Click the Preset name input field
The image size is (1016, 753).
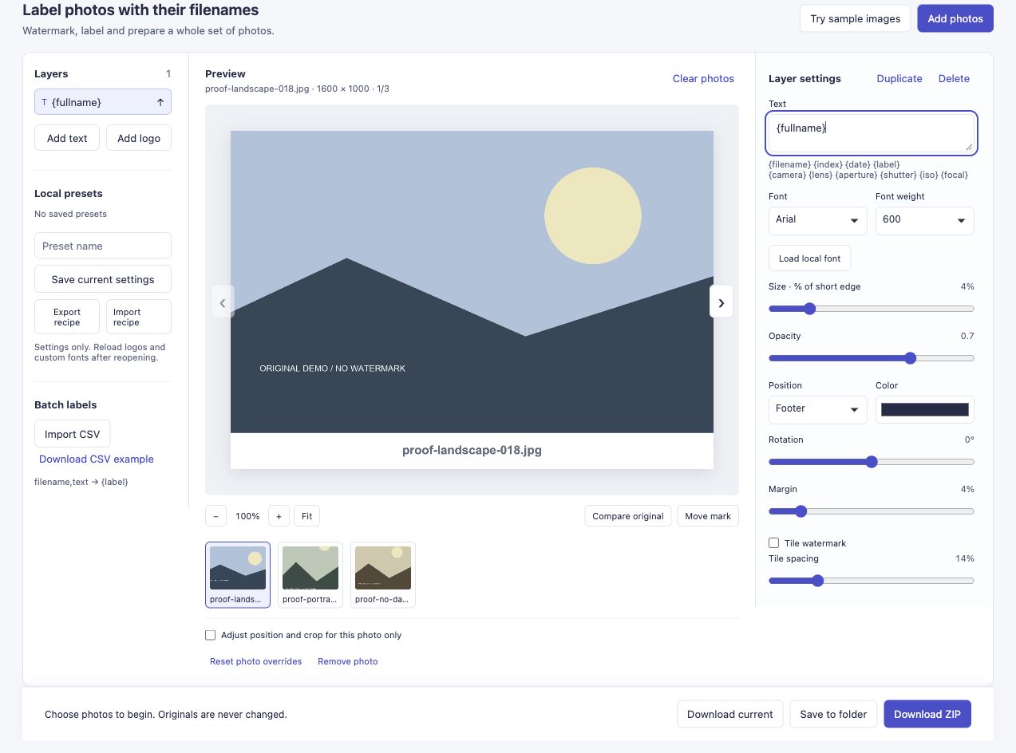103,246
